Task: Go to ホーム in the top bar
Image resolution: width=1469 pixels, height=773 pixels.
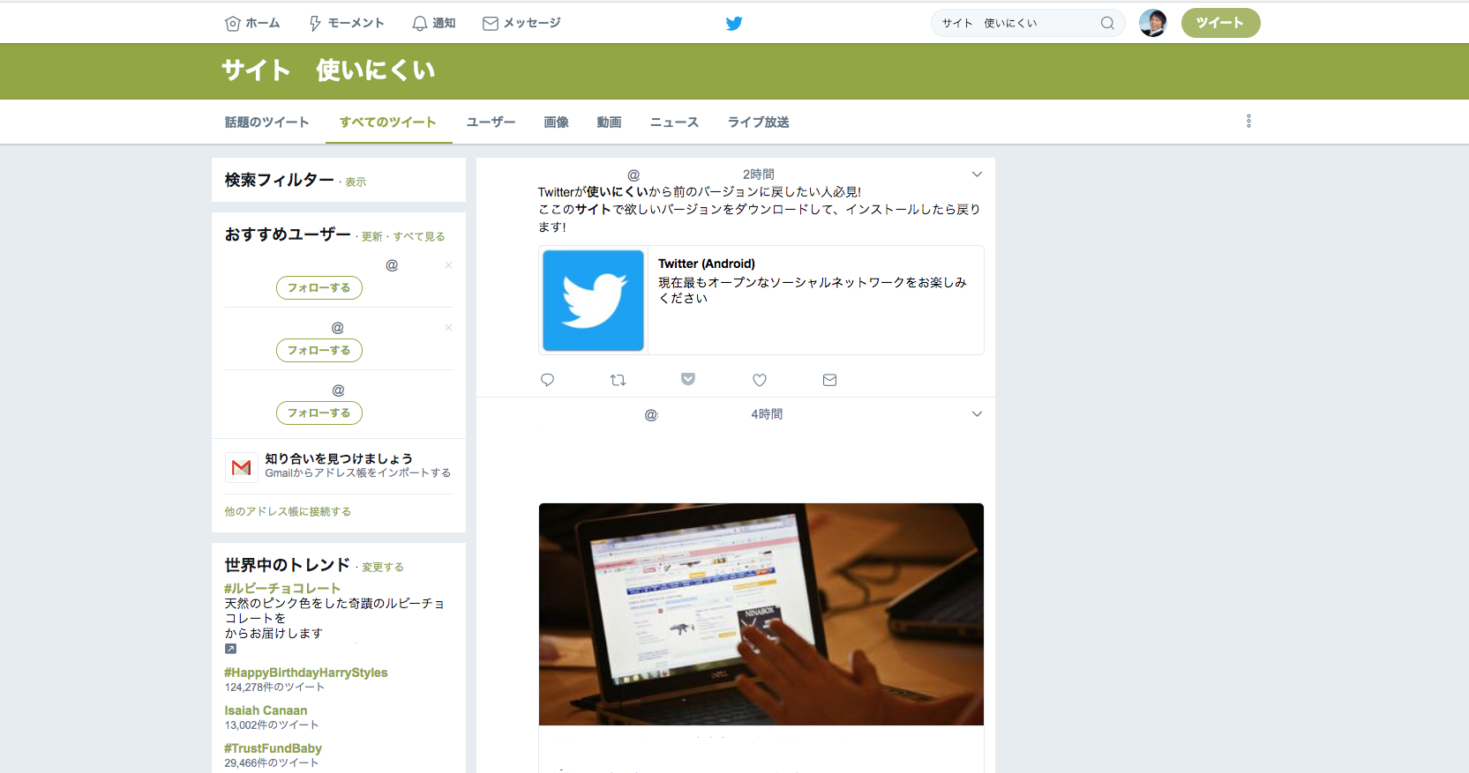Action: (x=252, y=23)
